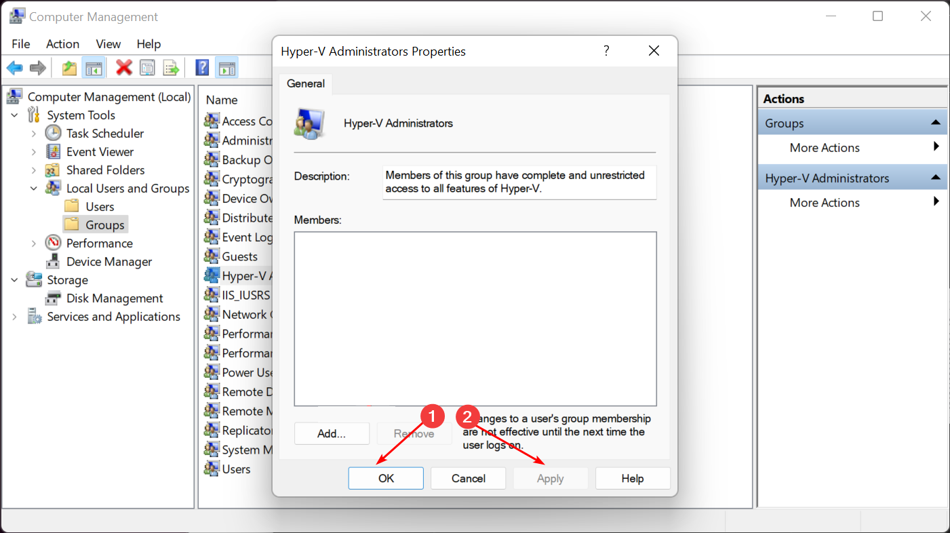Click into the Description text field

tap(519, 182)
